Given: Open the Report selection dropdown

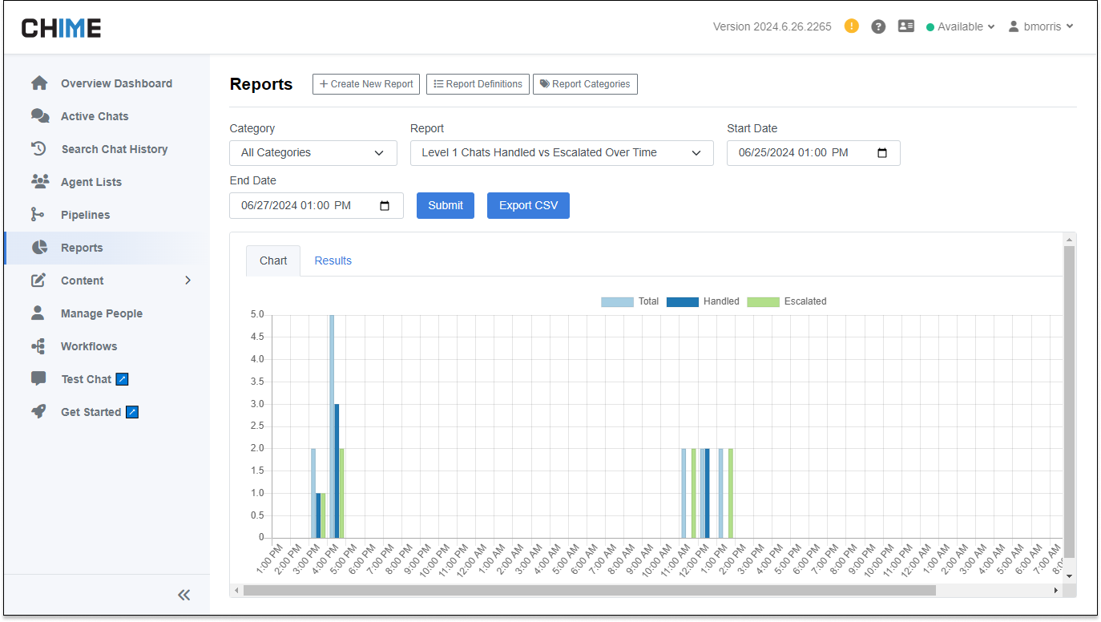Looking at the screenshot, I should click(562, 153).
